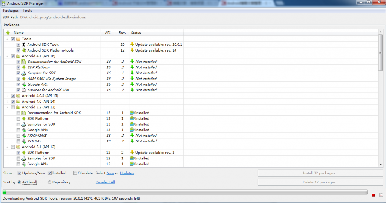Expand the Android 4.0 (API 14) group
The width and height of the screenshot is (386, 203).
pos(8,101)
